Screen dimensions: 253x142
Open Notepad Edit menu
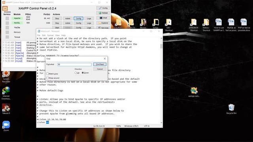[44, 35]
